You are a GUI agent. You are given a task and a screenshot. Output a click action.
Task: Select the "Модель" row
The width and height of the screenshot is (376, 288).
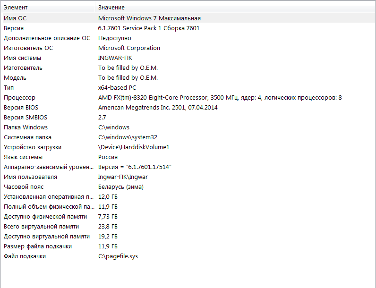point(15,77)
